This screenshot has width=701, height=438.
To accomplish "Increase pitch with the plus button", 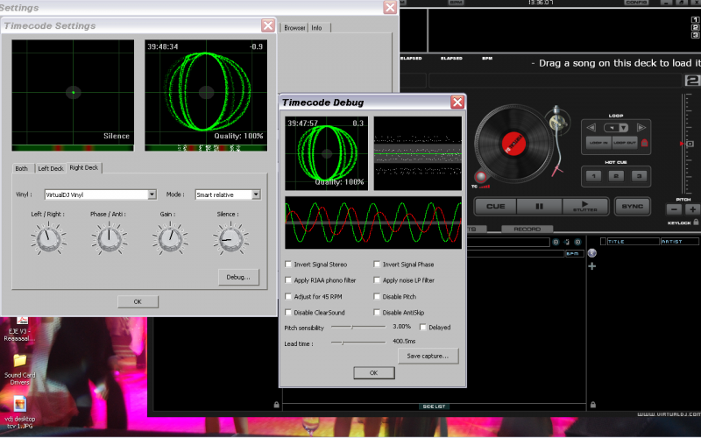I will coord(692,208).
